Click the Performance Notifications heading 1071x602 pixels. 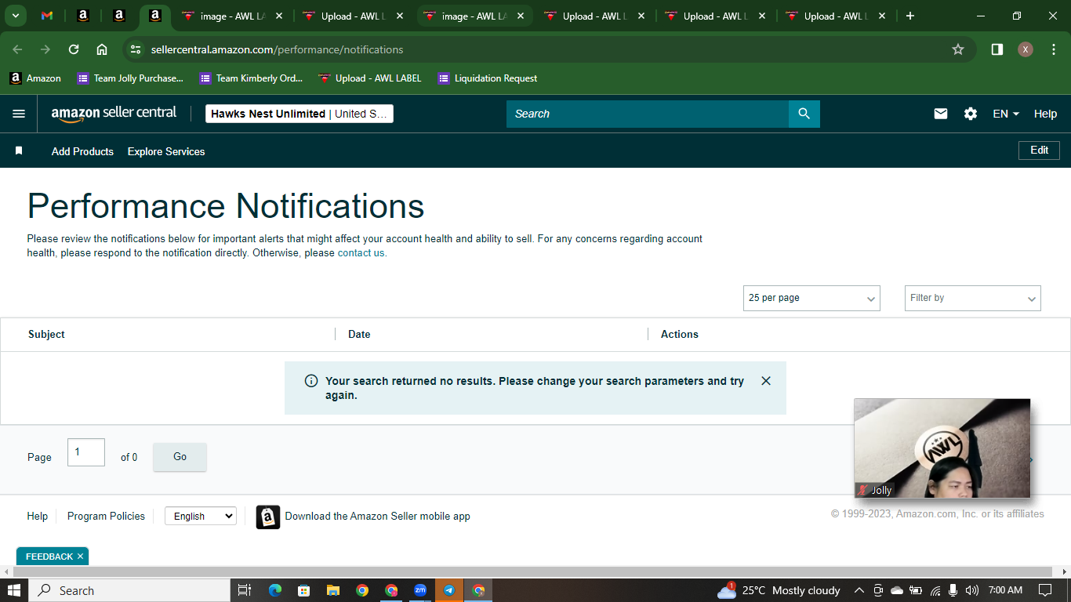click(226, 206)
